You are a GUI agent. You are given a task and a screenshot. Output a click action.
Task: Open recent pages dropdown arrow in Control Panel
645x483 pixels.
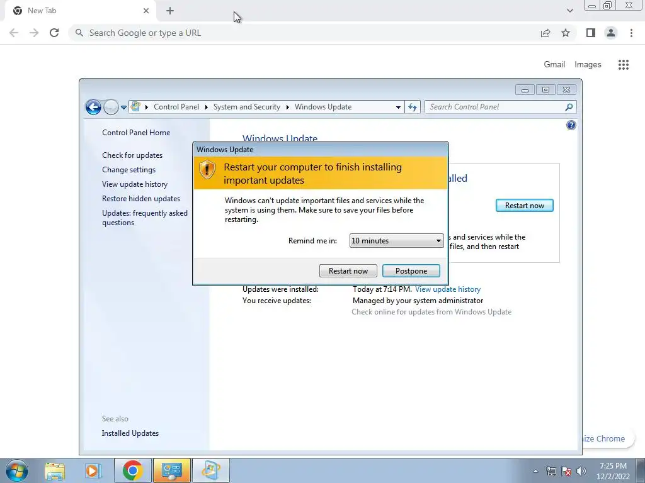123,108
